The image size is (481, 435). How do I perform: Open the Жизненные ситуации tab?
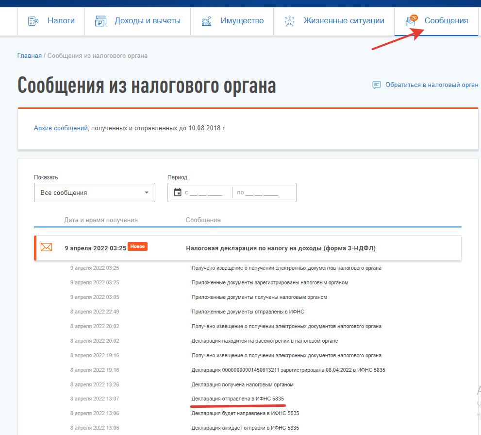pyautogui.click(x=344, y=21)
